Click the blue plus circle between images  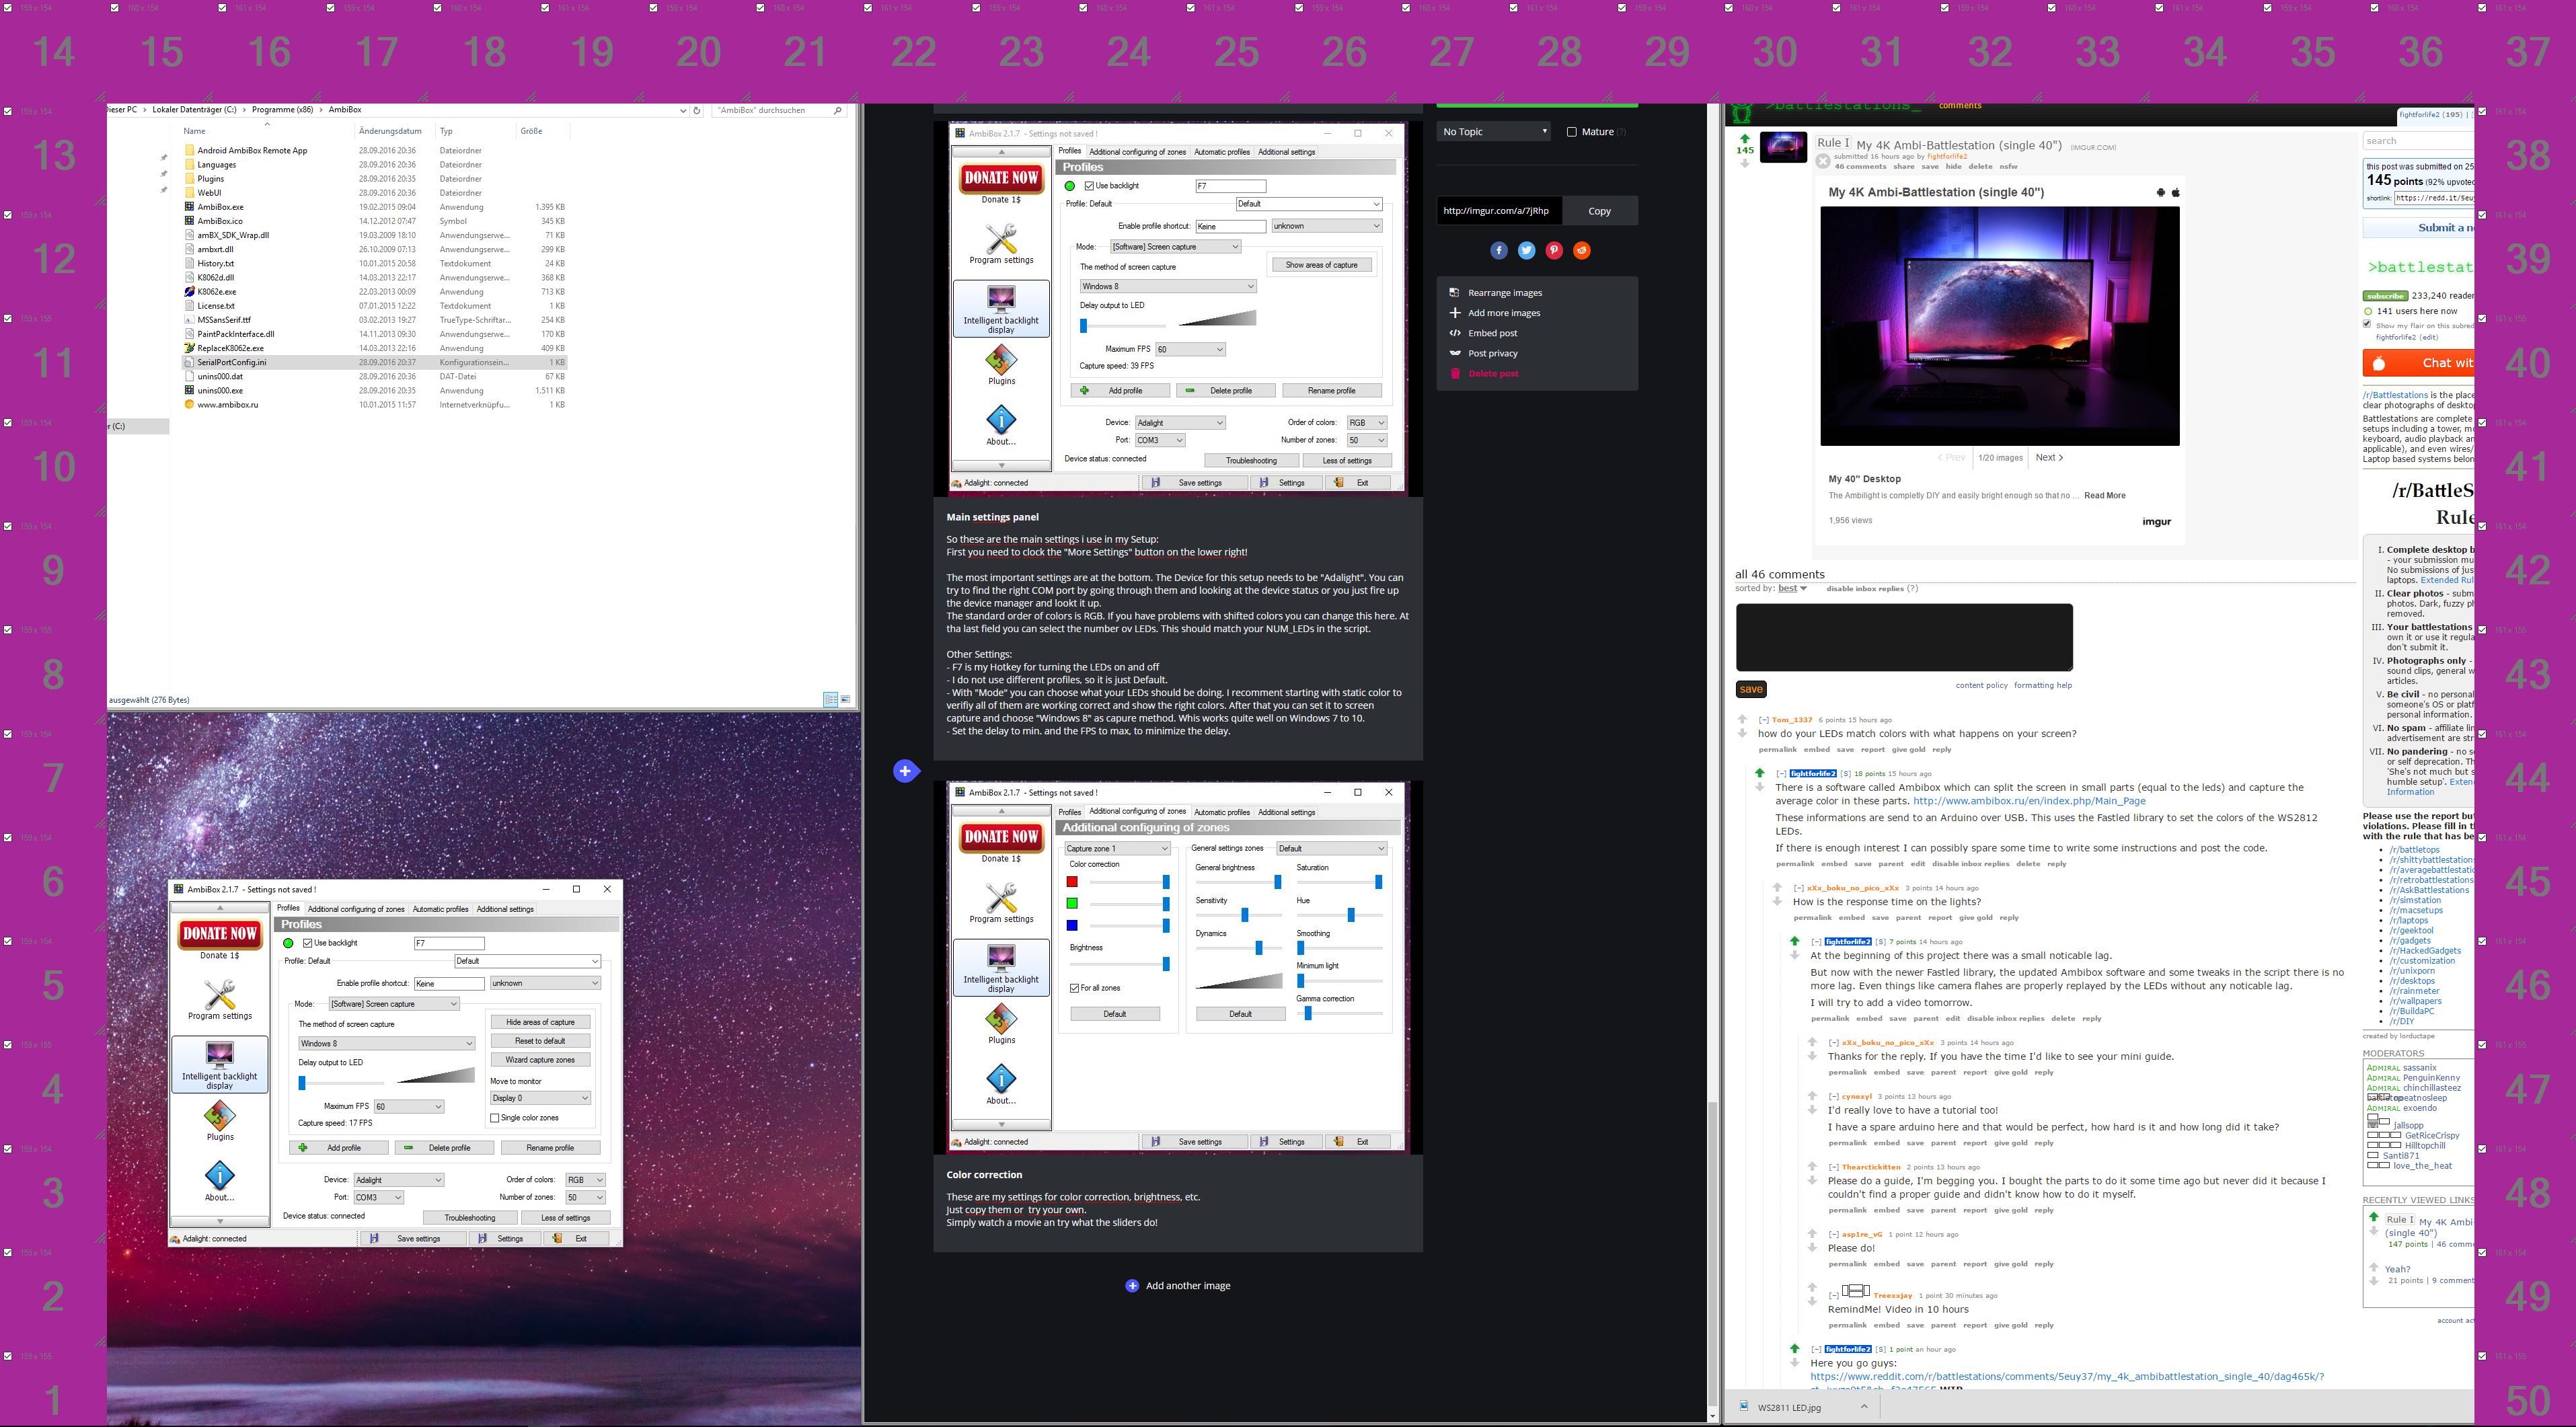click(904, 771)
